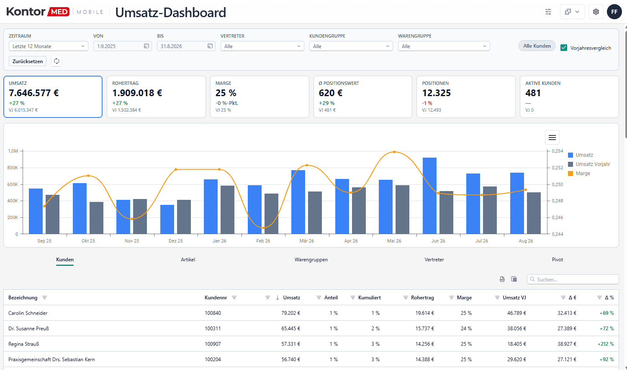627x370 pixels.
Task: Open the Kundengruppe dropdown
Action: pyautogui.click(x=351, y=46)
